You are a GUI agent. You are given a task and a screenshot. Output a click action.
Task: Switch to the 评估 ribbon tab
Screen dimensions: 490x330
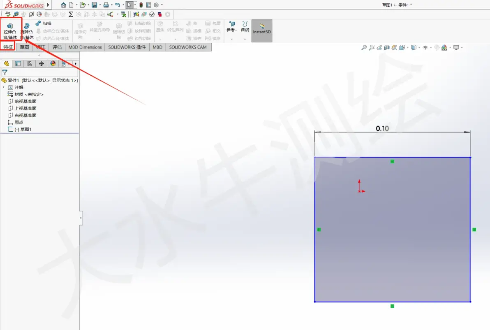[57, 47]
